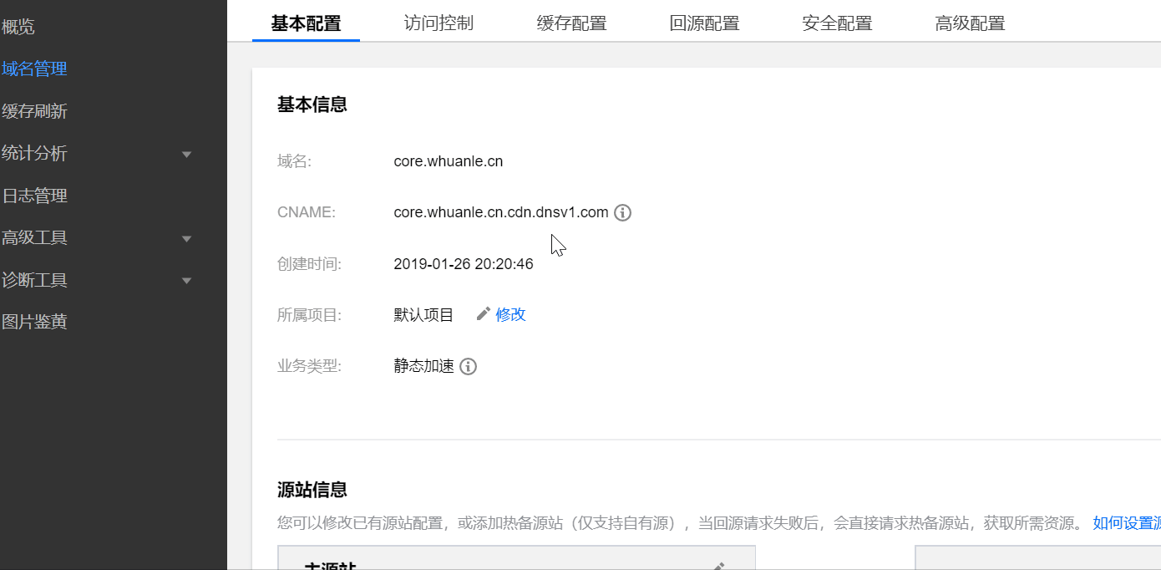Open the 高级配置 tab
Screen dimensions: 1161x570
point(970,23)
